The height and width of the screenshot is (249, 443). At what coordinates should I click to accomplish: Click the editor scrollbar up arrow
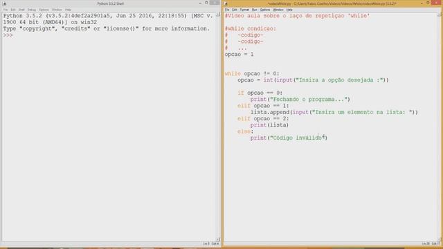pos(439,15)
